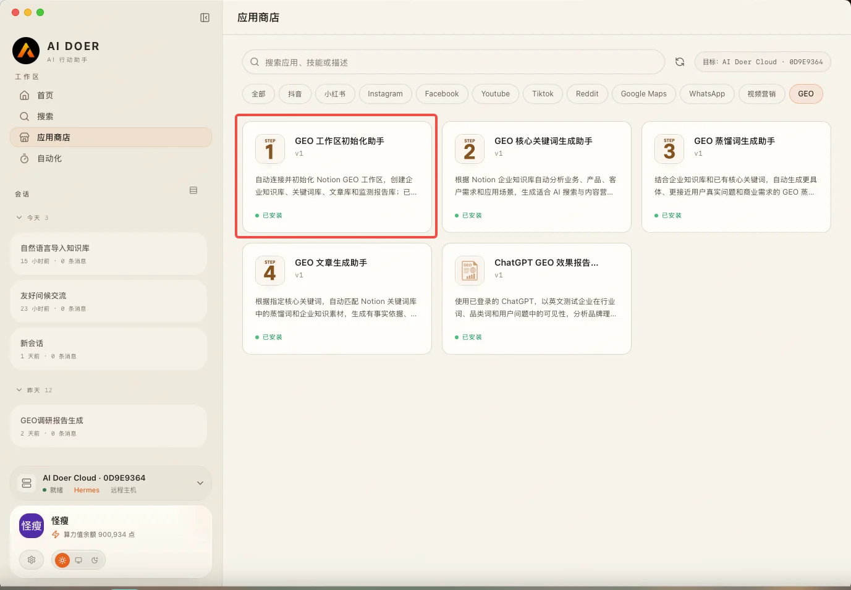Viewport: 851px width, 590px height.
Task: Select 应用商店 in the sidebar
Action: click(x=111, y=137)
